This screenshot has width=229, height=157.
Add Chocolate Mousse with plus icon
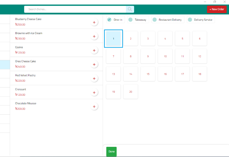coord(94,107)
